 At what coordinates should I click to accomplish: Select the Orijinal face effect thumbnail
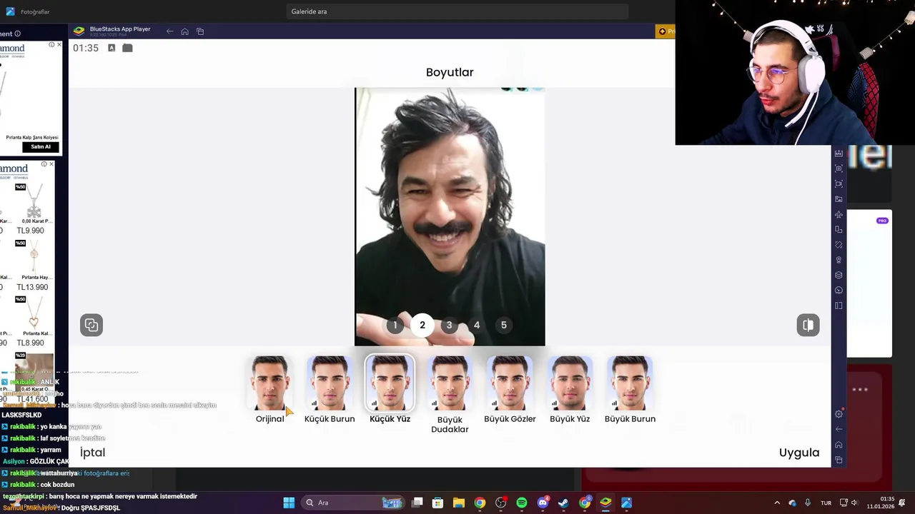[269, 383]
